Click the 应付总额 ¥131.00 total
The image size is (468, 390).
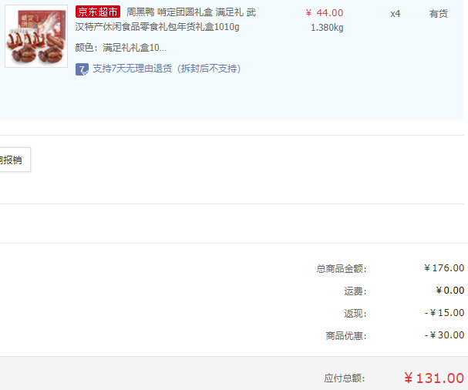[x=434, y=378]
